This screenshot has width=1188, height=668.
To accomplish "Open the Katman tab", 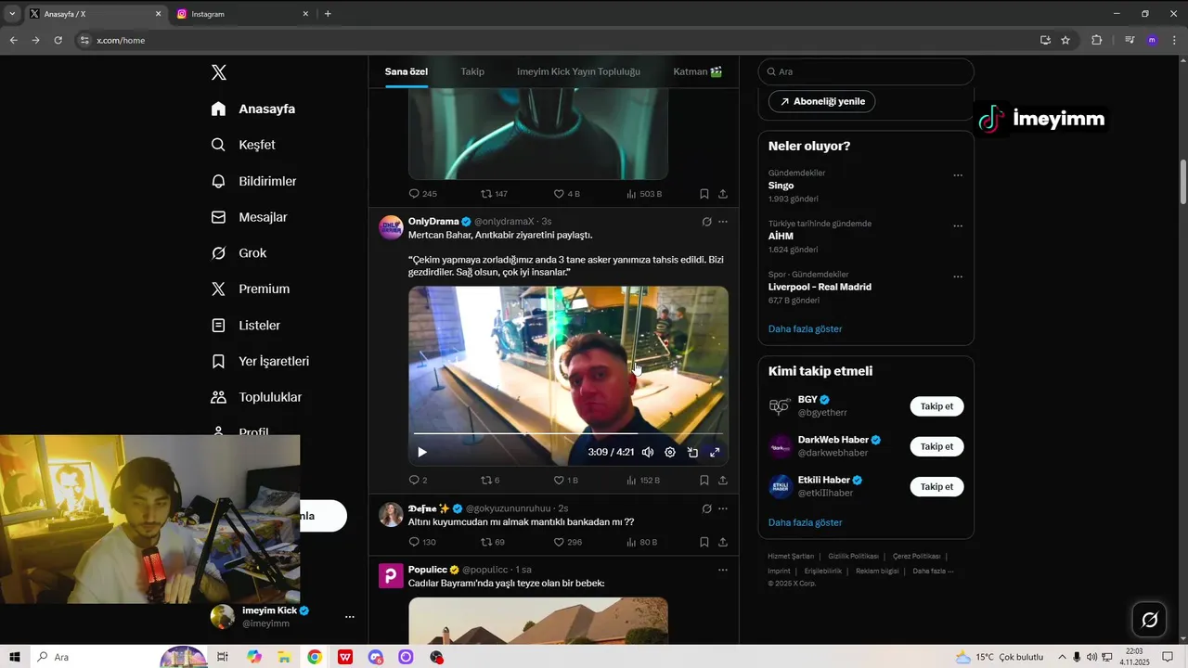I will click(698, 71).
